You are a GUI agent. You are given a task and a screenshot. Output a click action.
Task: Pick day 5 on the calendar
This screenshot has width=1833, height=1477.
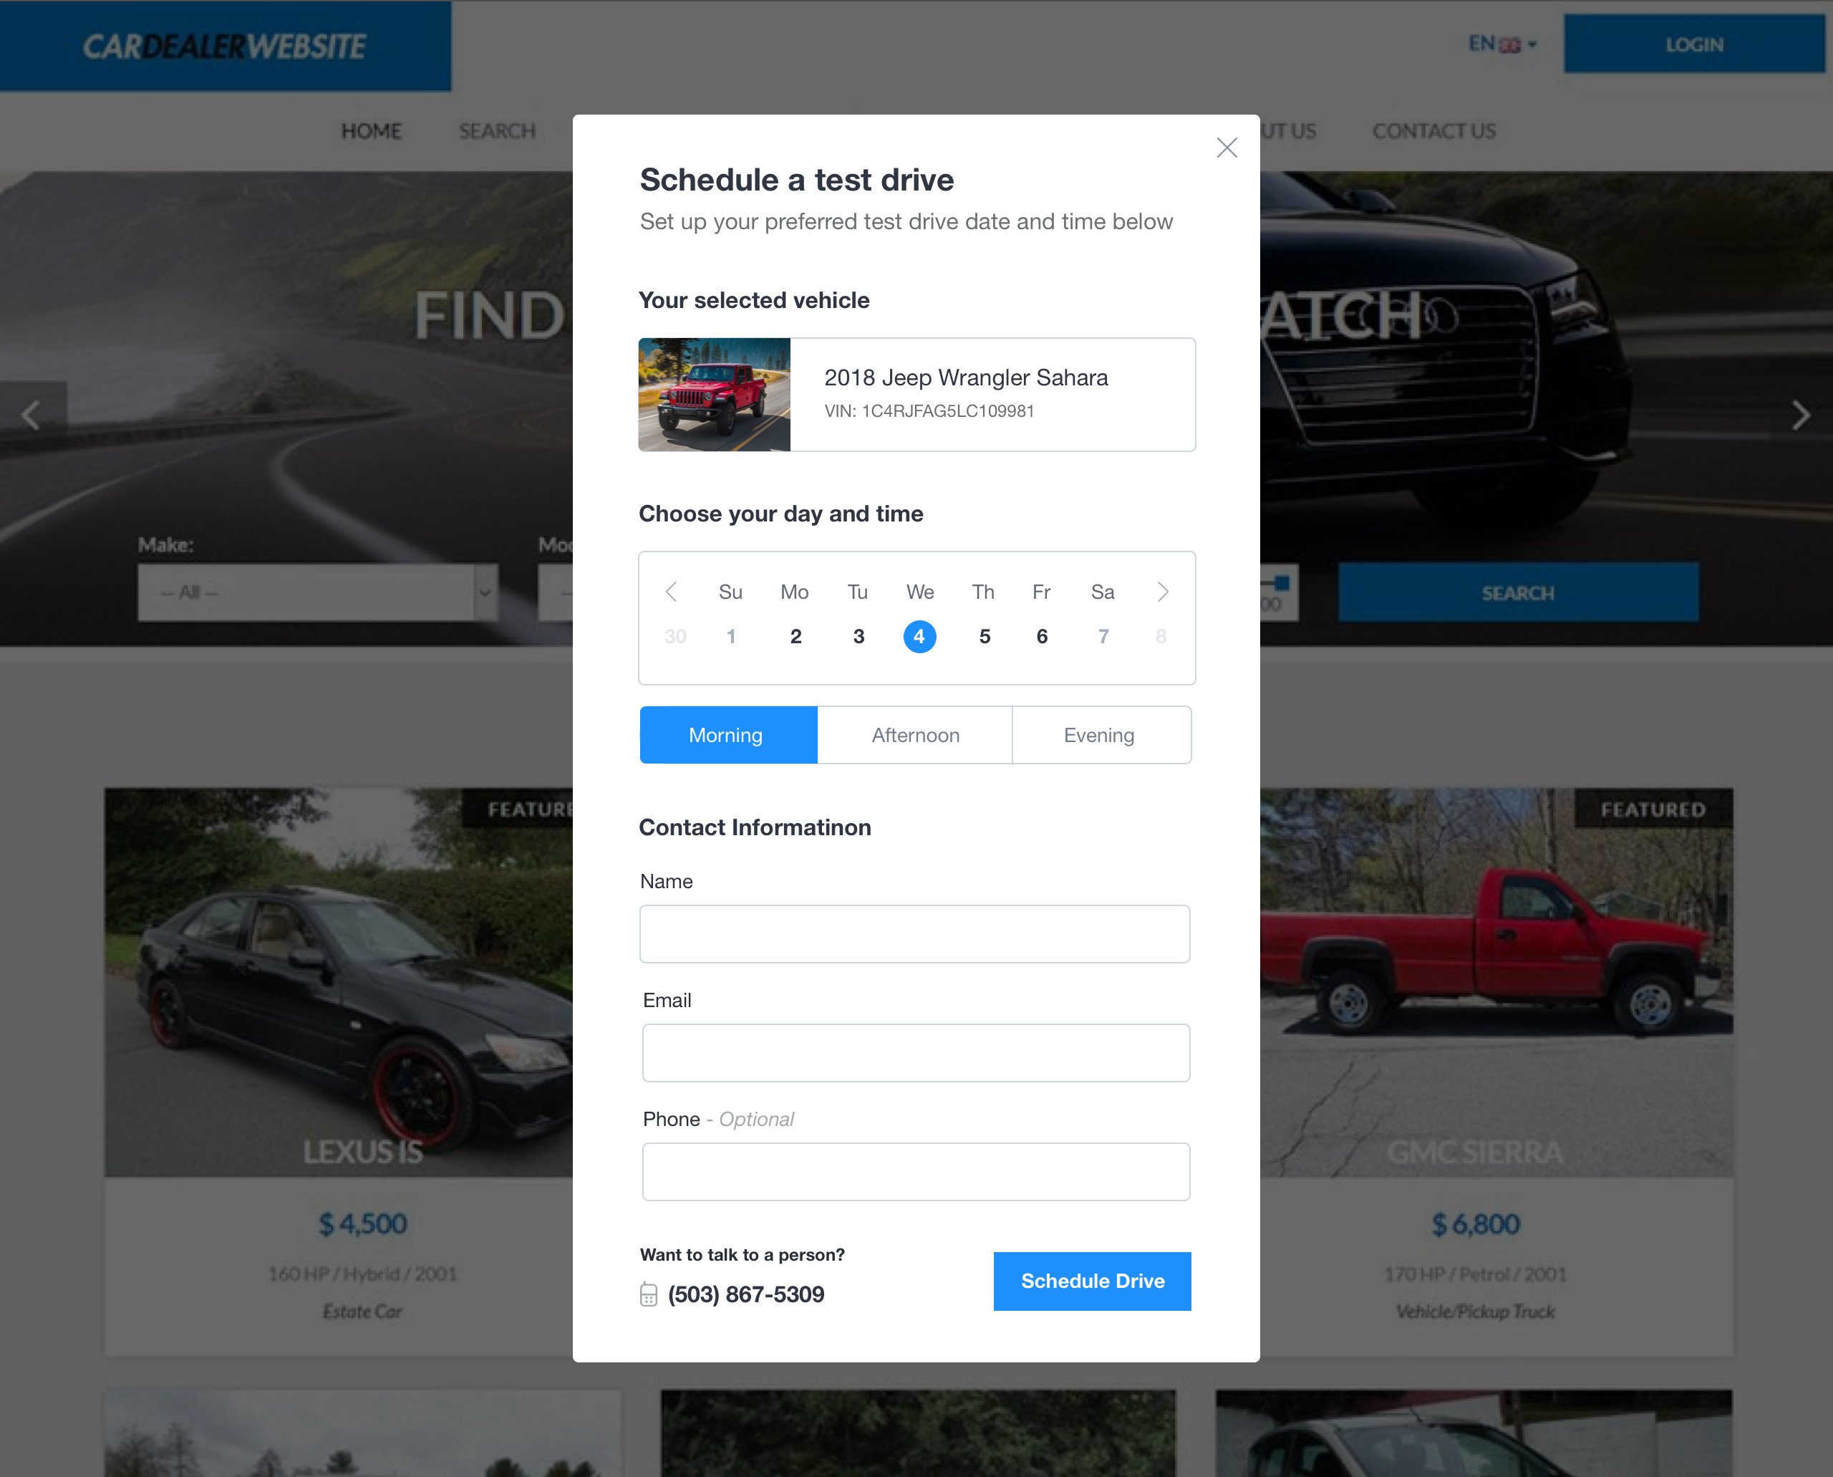pos(984,636)
